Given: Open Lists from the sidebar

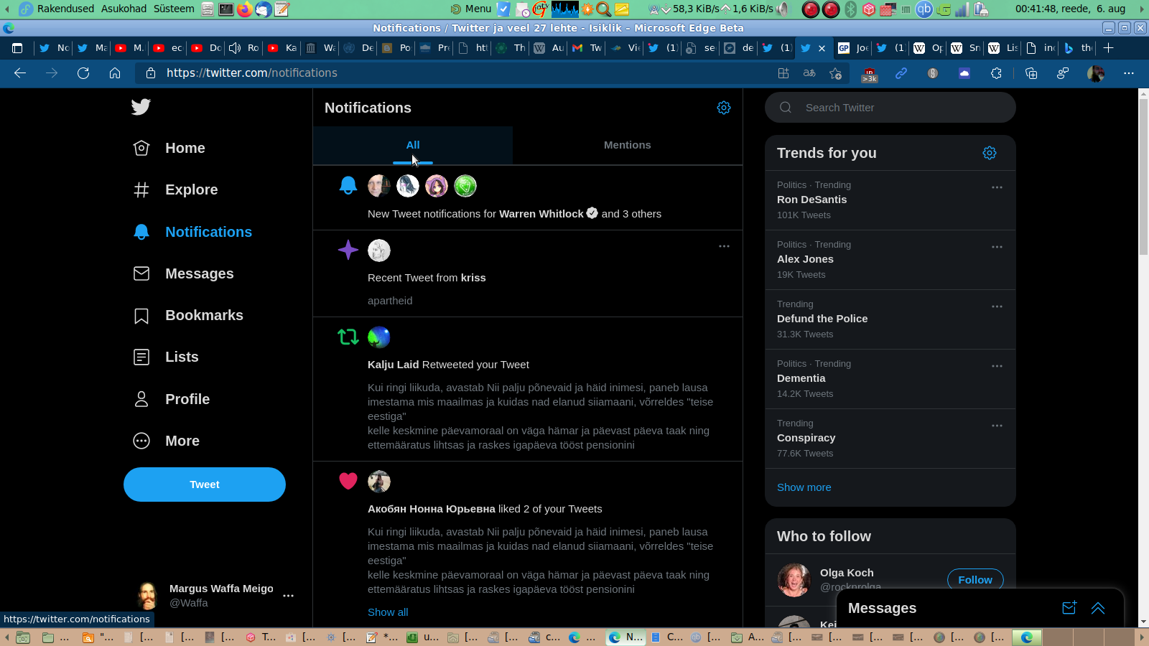Looking at the screenshot, I should pyautogui.click(x=166, y=357).
